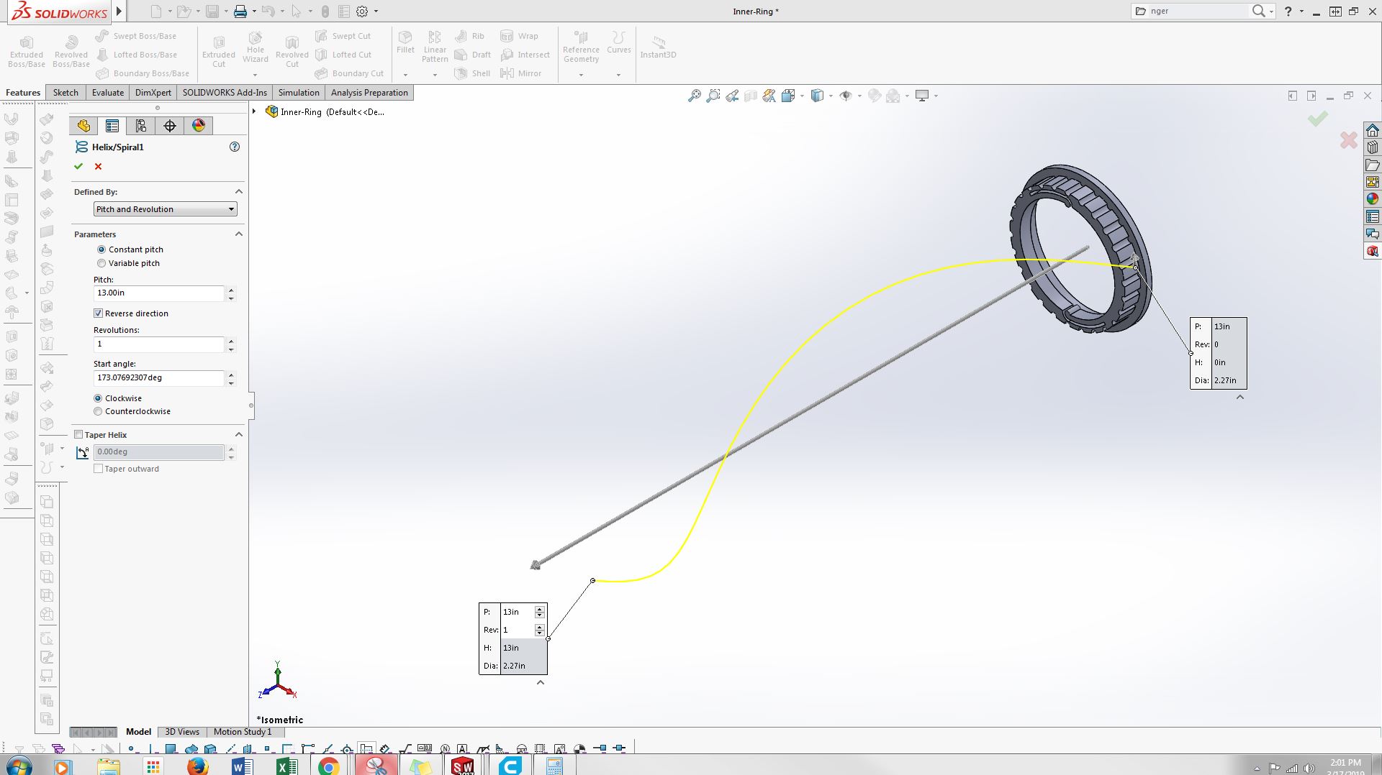Select Variable pitch radio button
Screen dimensions: 1382x775
click(x=101, y=263)
